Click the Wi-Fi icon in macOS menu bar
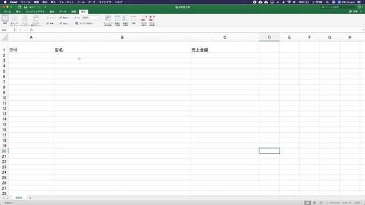 289,2
